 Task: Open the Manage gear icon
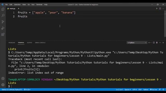coord(3,85)
